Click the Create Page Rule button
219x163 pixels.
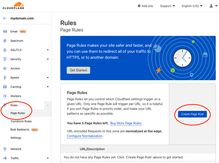pos(192,114)
